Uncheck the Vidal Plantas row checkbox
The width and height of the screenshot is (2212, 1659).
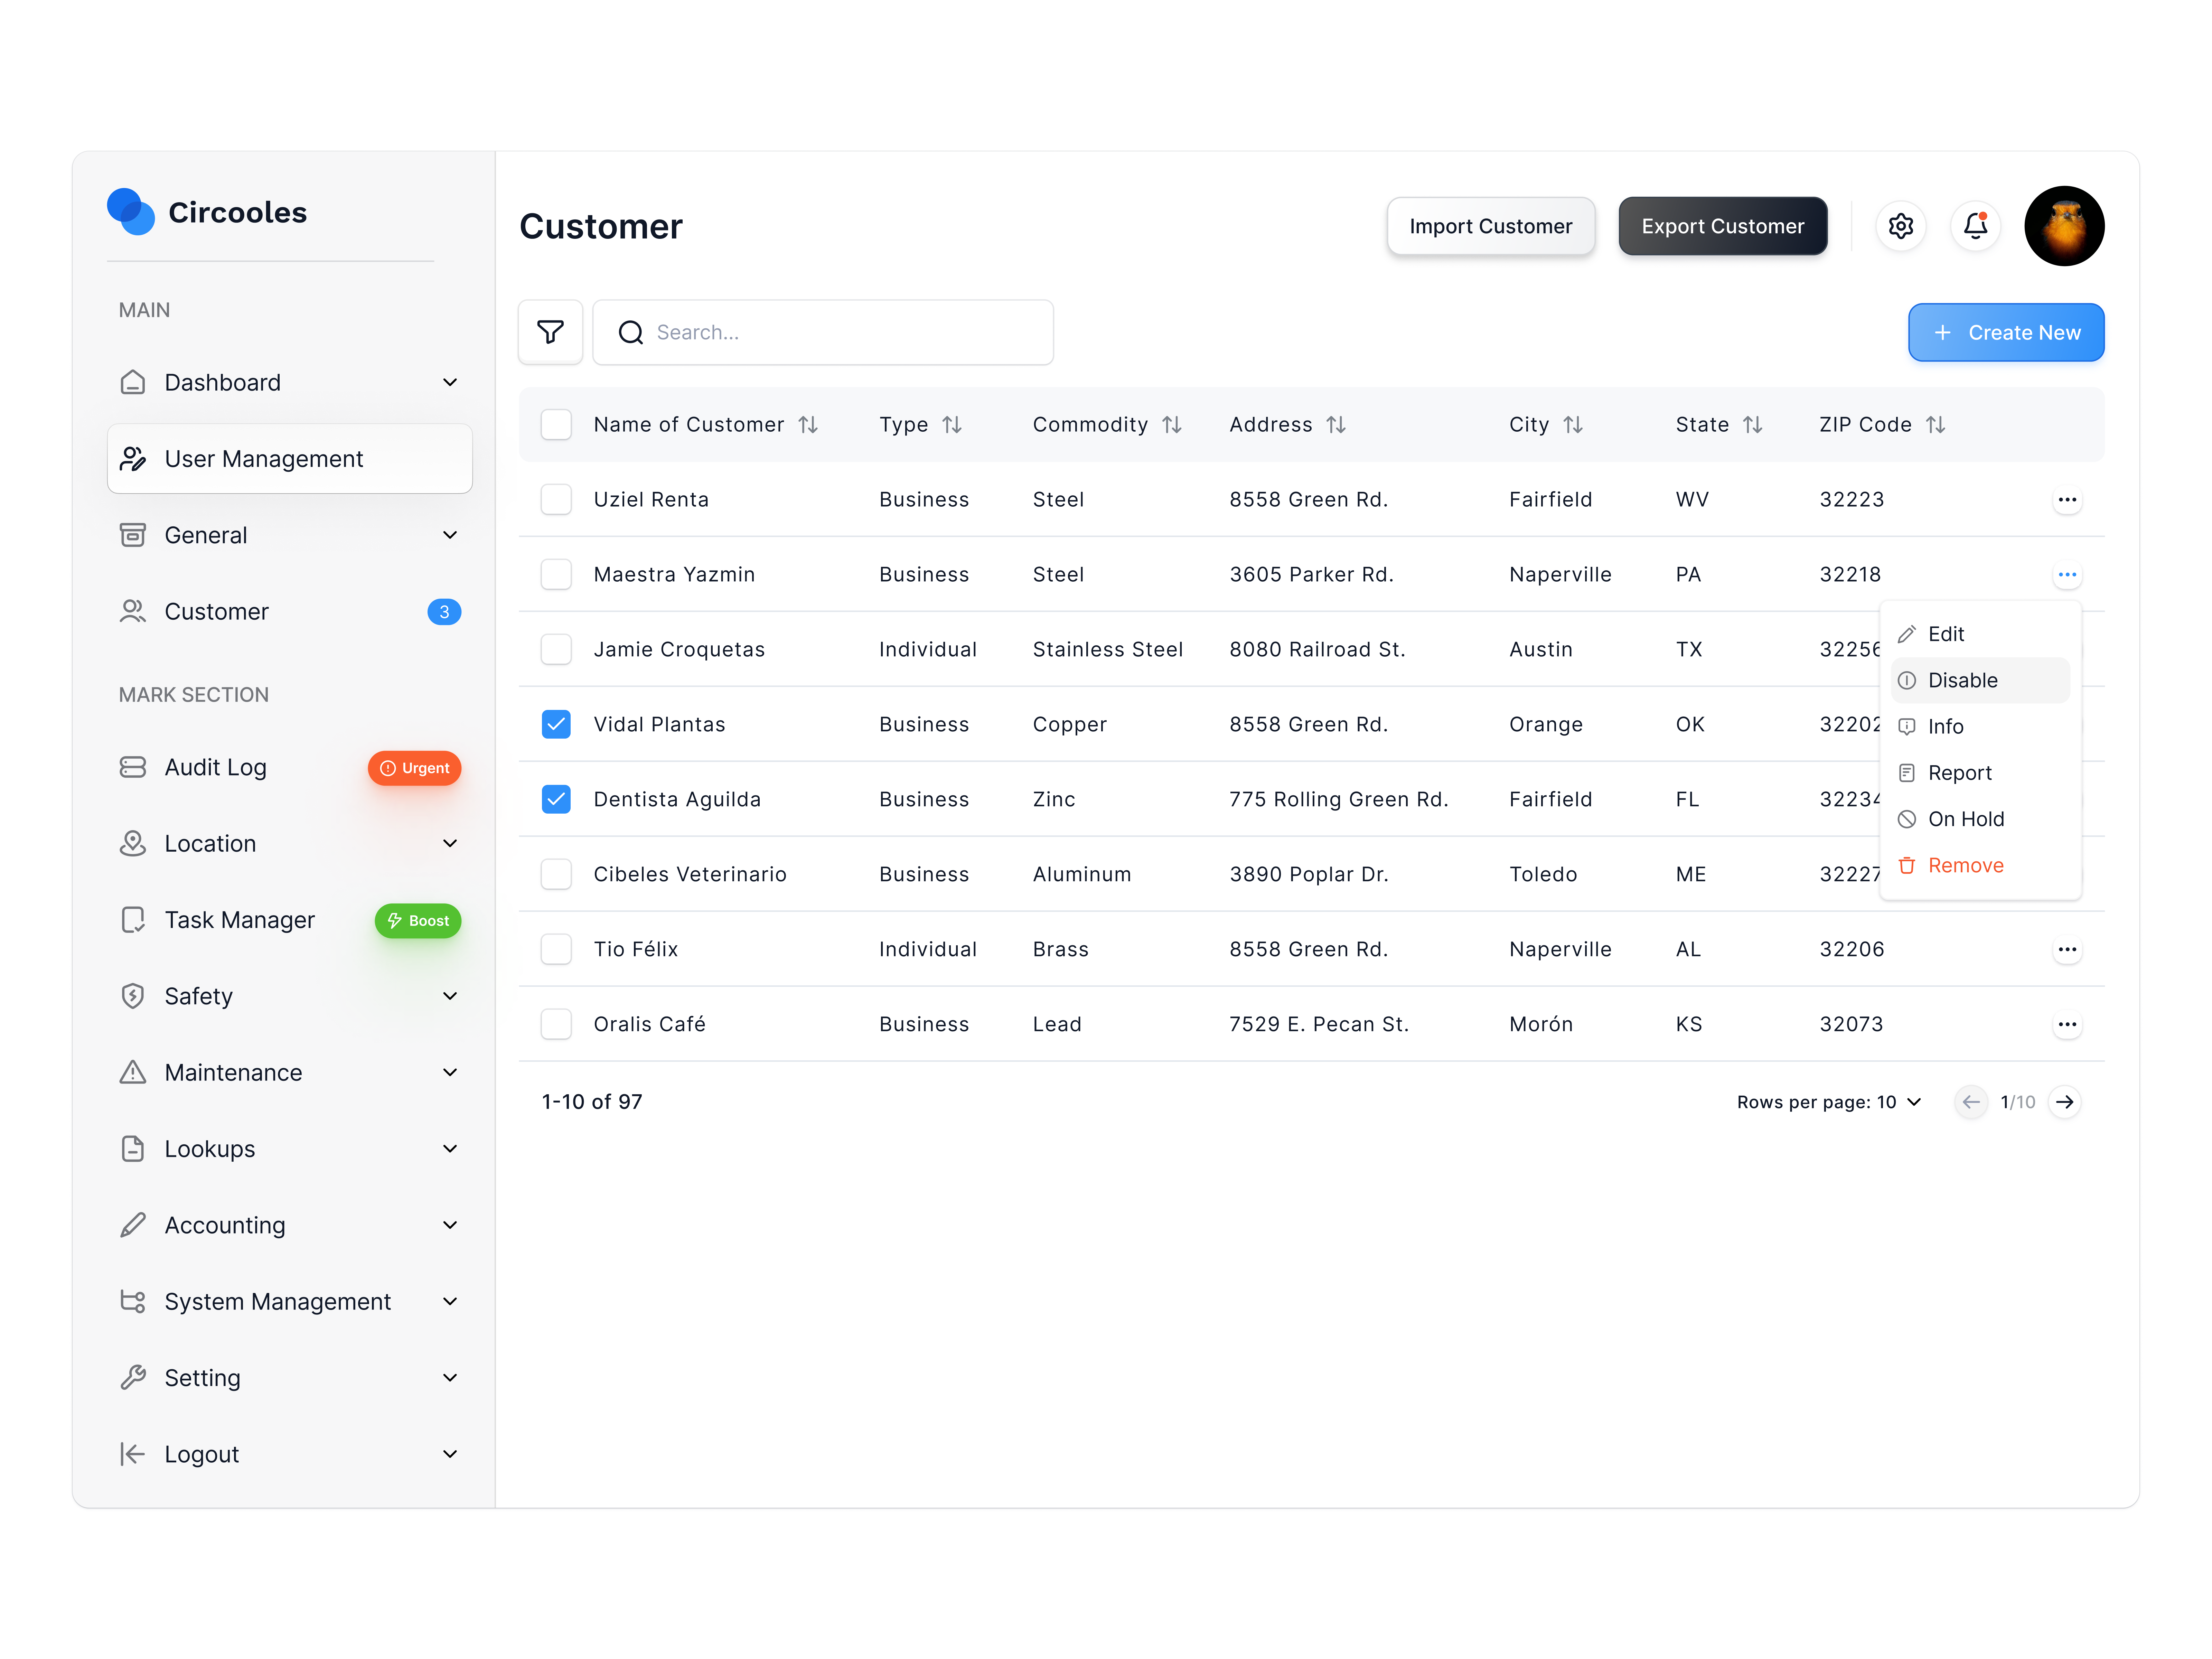point(556,724)
